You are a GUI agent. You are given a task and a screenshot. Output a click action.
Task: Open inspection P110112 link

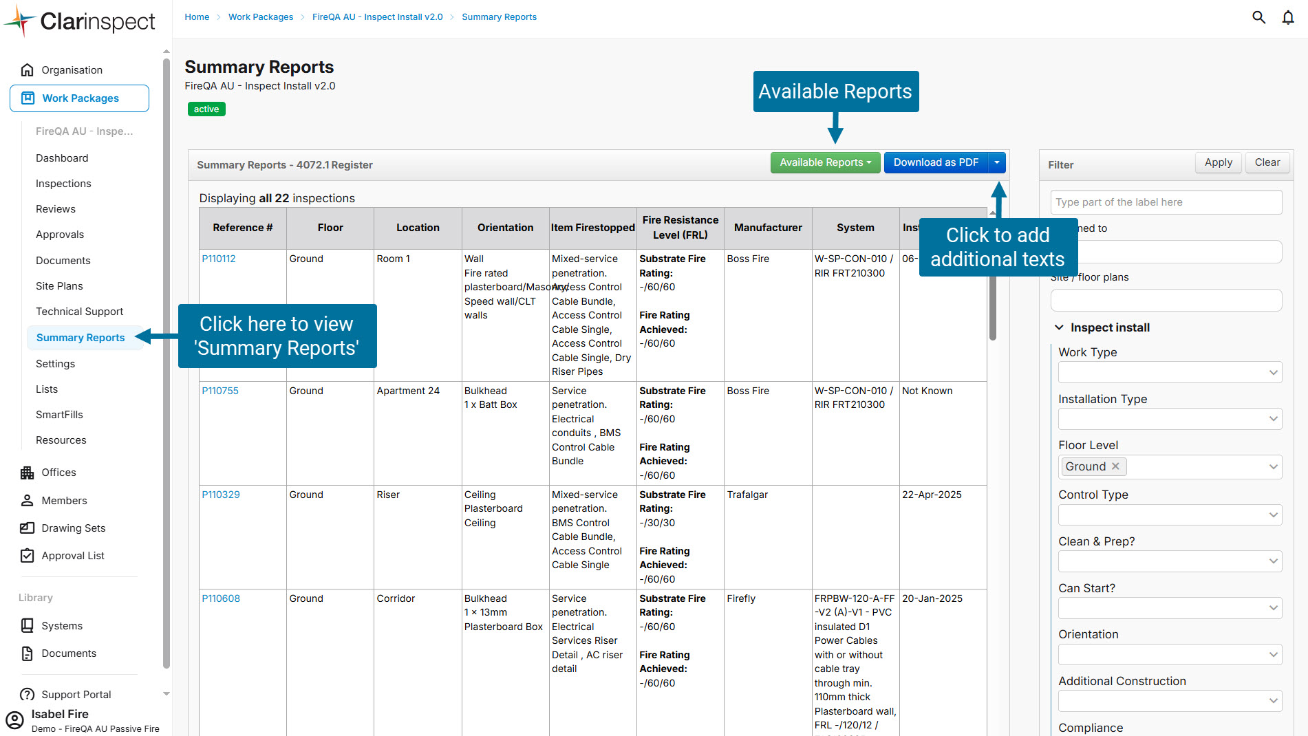[219, 259]
